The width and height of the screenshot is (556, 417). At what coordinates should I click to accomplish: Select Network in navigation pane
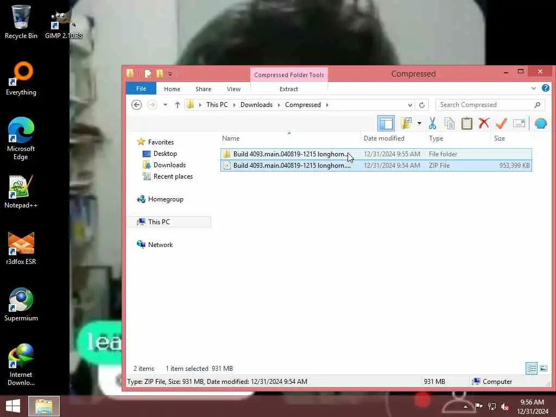point(160,245)
